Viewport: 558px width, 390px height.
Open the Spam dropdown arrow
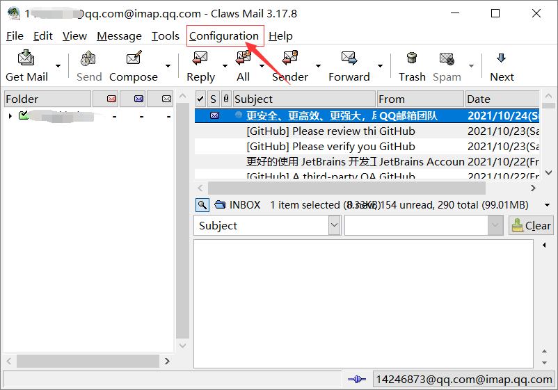tap(471, 66)
